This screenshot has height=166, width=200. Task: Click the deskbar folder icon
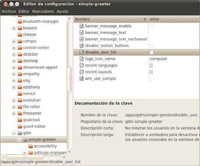[20, 54]
